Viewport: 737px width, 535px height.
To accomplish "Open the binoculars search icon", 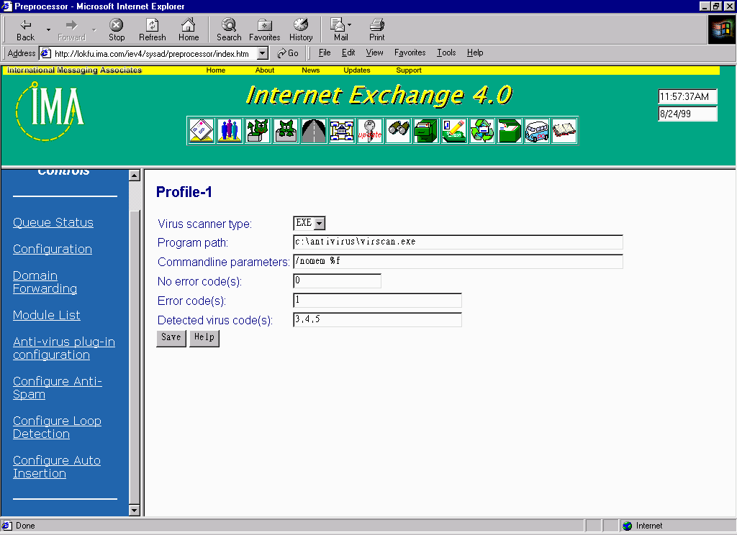I will (x=398, y=131).
